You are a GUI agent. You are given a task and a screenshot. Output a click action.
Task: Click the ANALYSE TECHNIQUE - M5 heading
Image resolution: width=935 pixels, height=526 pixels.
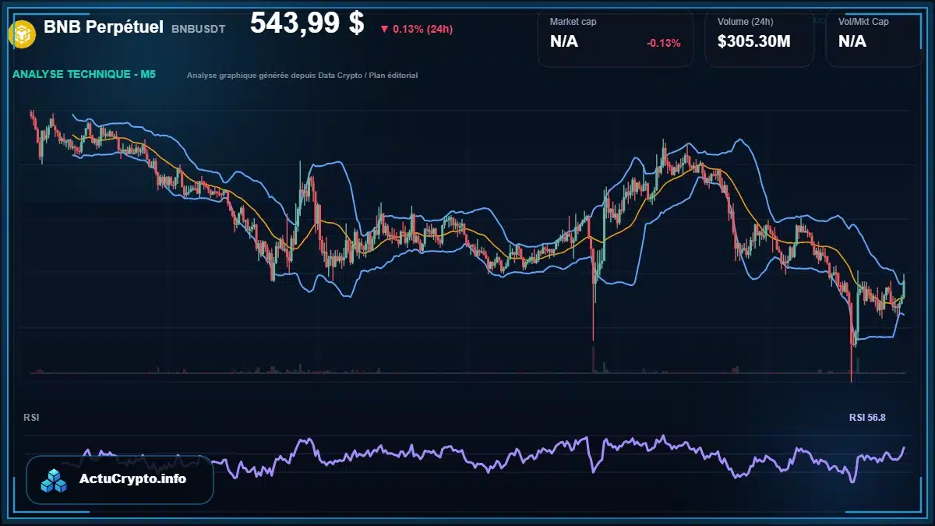coord(84,75)
